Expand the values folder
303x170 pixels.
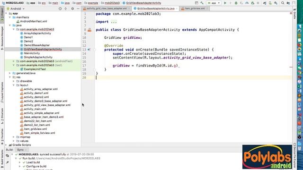tap(14, 141)
